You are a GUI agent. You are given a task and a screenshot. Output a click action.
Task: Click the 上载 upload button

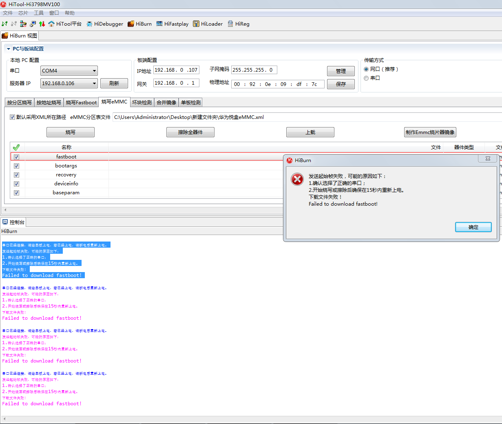pos(310,132)
